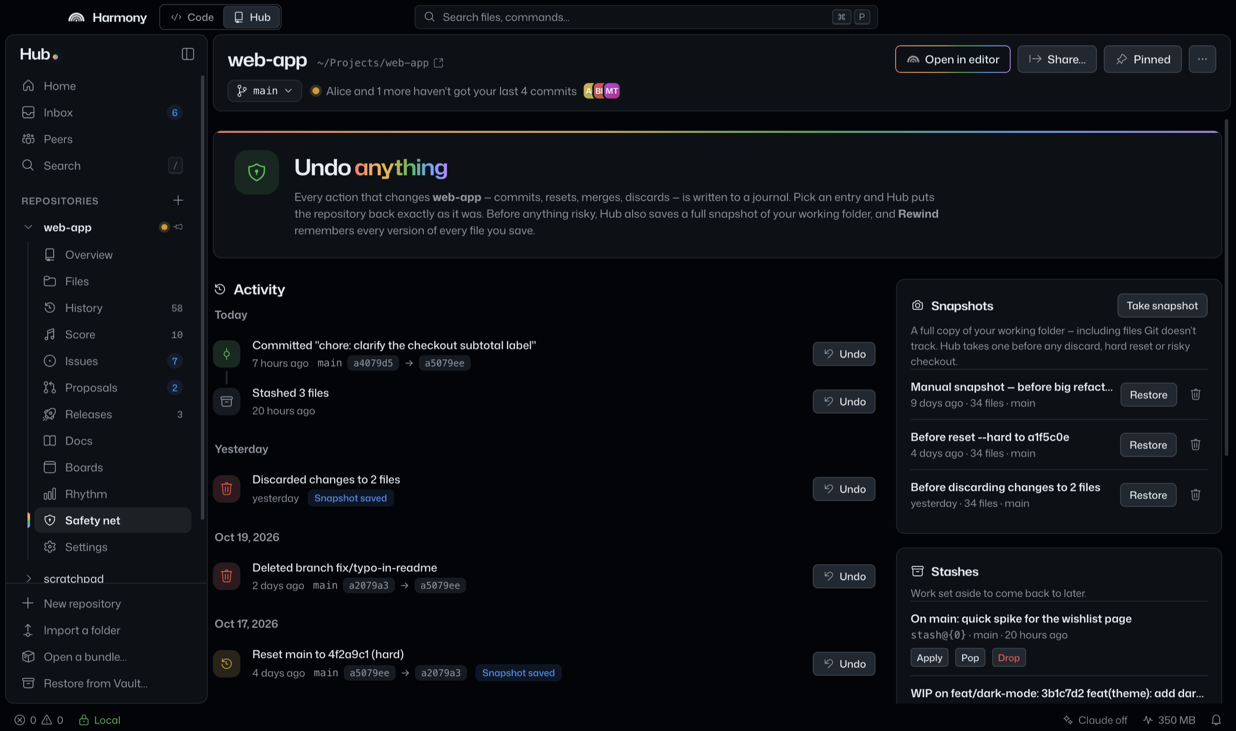1236x731 pixels.
Task: Open Releases rocket item
Action: (x=113, y=414)
